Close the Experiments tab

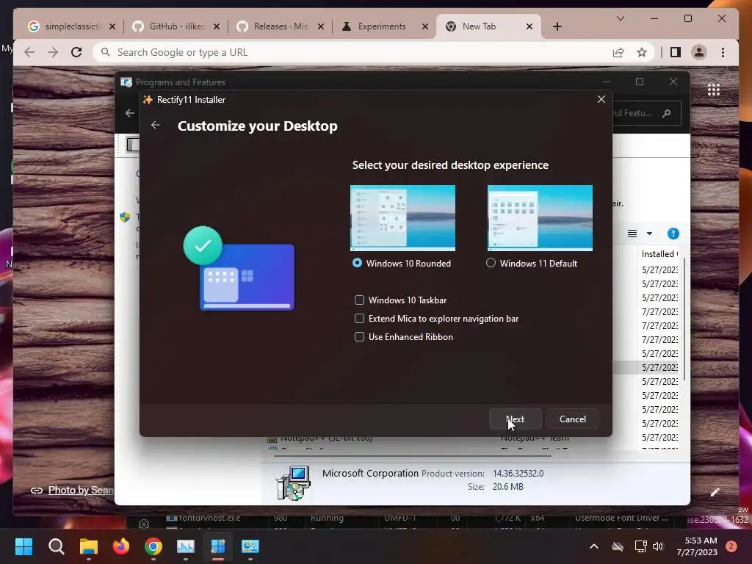tap(425, 26)
